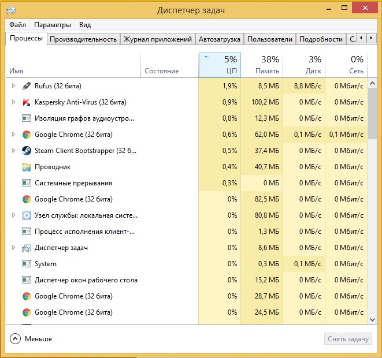Click the Системные прерывания process icon
The image size is (382, 358).
(x=27, y=183)
